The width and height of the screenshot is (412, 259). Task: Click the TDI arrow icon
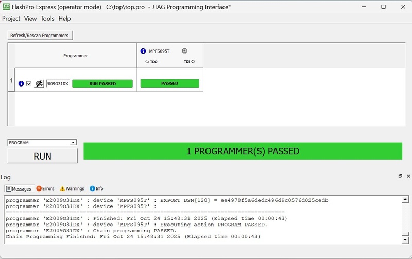point(193,61)
